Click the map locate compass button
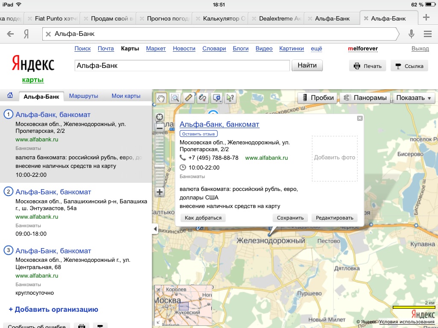Viewport: 438px width, 328px height. coord(160,117)
